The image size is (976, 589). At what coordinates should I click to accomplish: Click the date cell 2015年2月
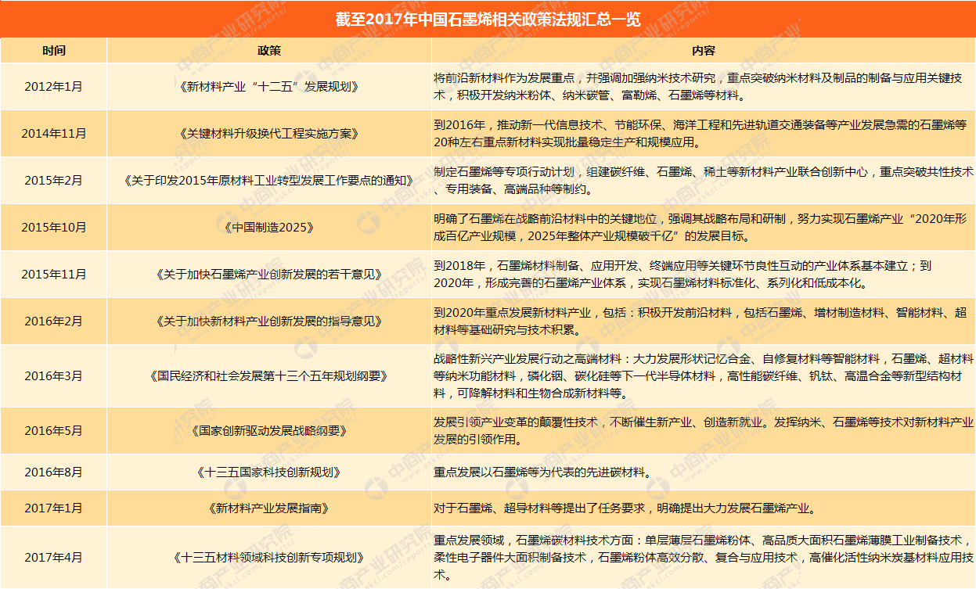pos(53,181)
